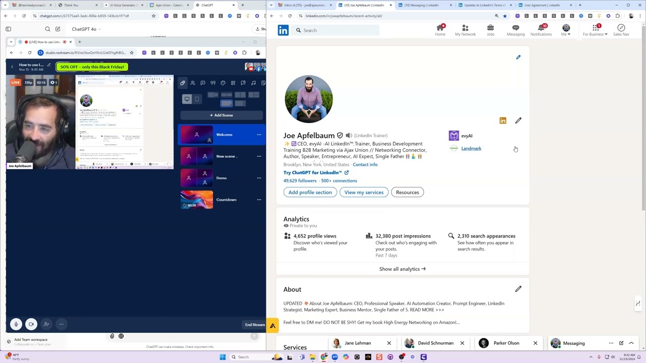The height and width of the screenshot is (363, 646).
Task: Switch to portrait mobile view in Restream
Action: point(197,99)
